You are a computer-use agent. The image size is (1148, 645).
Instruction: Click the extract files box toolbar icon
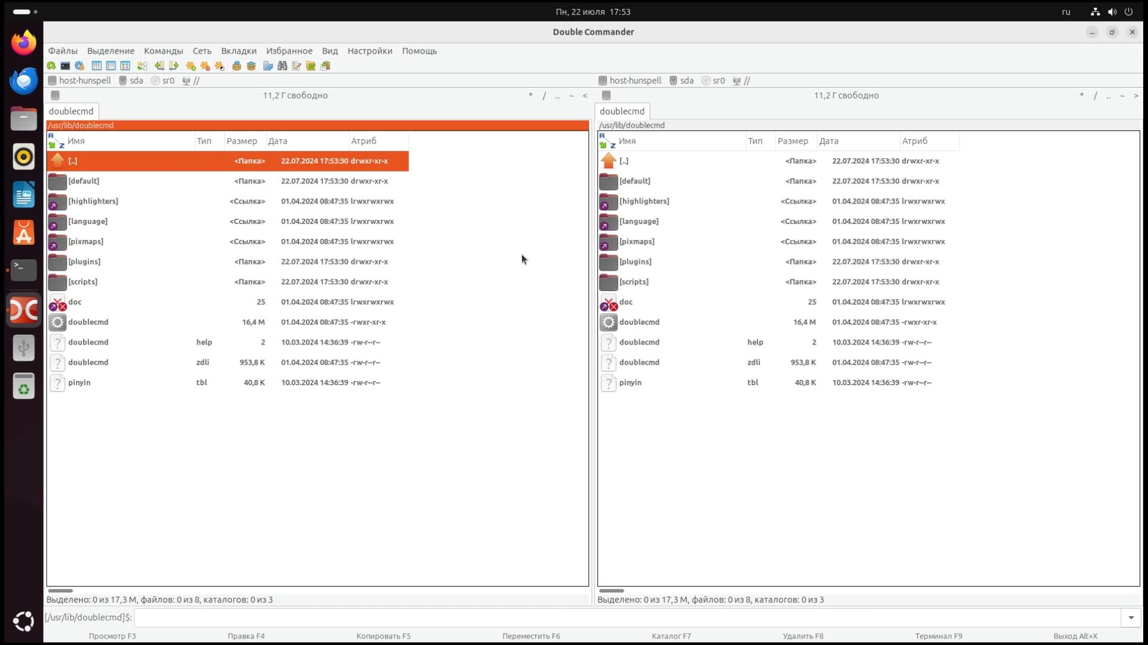click(x=251, y=66)
